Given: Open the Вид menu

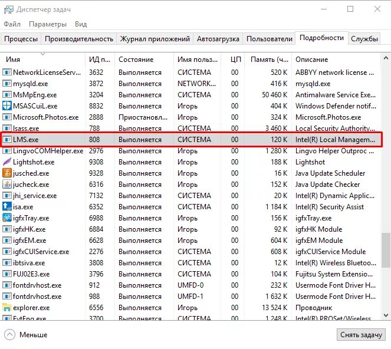Looking at the screenshot, I should click(81, 24).
